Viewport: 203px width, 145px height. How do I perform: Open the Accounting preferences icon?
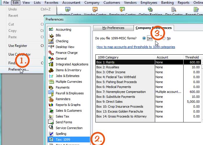[x=51, y=29]
